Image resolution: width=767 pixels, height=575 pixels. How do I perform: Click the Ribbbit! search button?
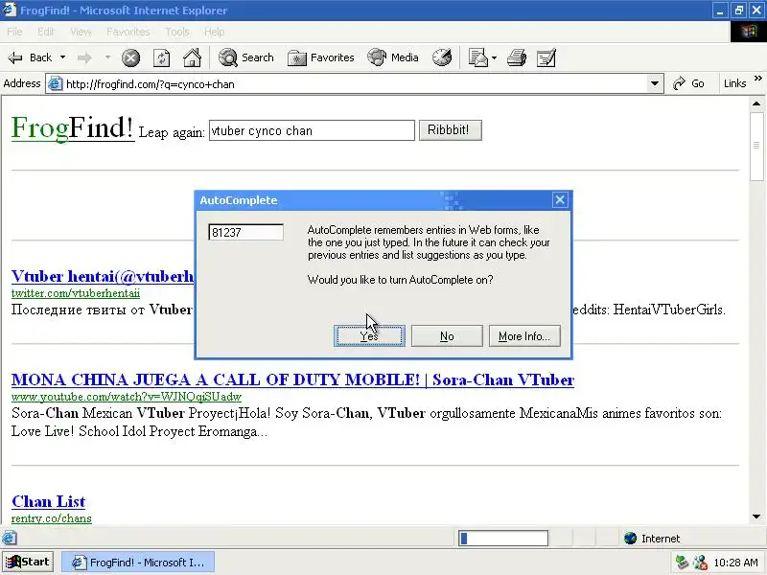[450, 130]
